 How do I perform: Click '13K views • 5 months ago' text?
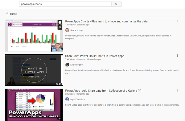(77, 25)
